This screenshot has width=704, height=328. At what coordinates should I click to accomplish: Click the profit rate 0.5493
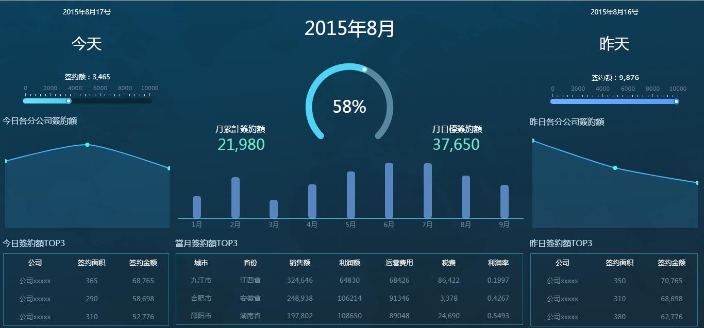pos(498,316)
